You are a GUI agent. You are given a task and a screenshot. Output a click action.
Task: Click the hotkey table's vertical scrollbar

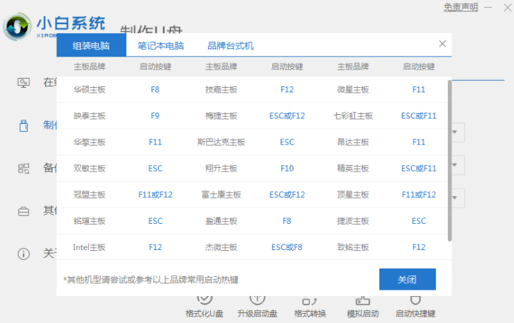449,159
